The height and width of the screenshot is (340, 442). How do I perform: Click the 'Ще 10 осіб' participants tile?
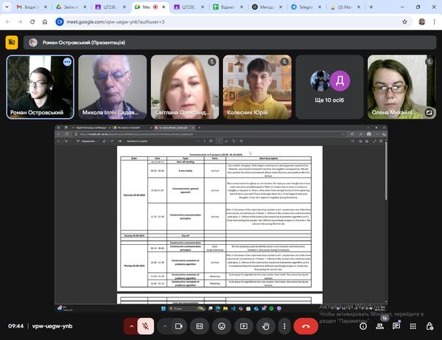tap(329, 87)
